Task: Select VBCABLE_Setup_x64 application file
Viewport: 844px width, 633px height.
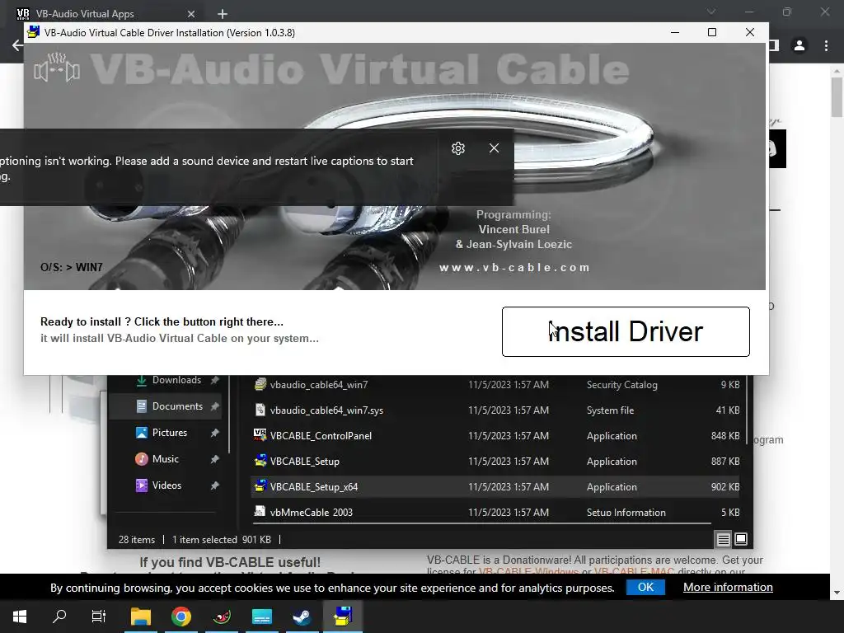Action: click(495, 486)
